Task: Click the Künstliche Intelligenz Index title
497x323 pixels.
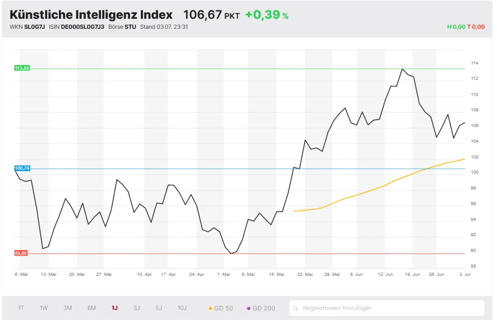Action: coord(91,15)
